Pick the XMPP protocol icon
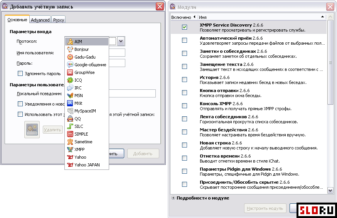 point(70,149)
